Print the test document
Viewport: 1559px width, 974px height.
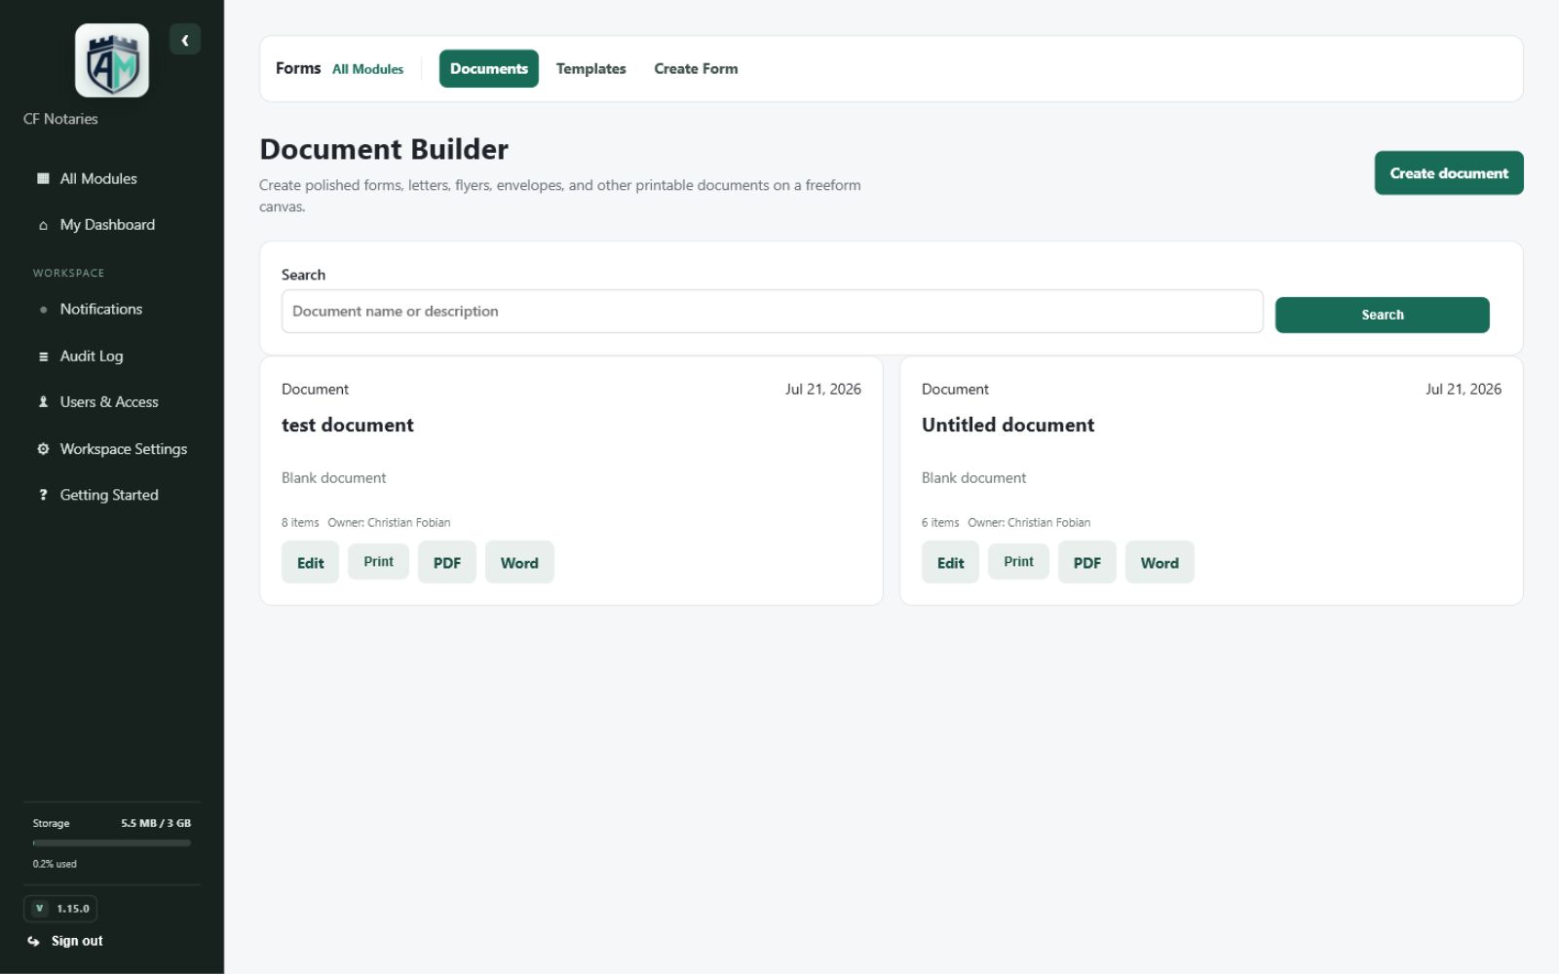click(x=378, y=561)
